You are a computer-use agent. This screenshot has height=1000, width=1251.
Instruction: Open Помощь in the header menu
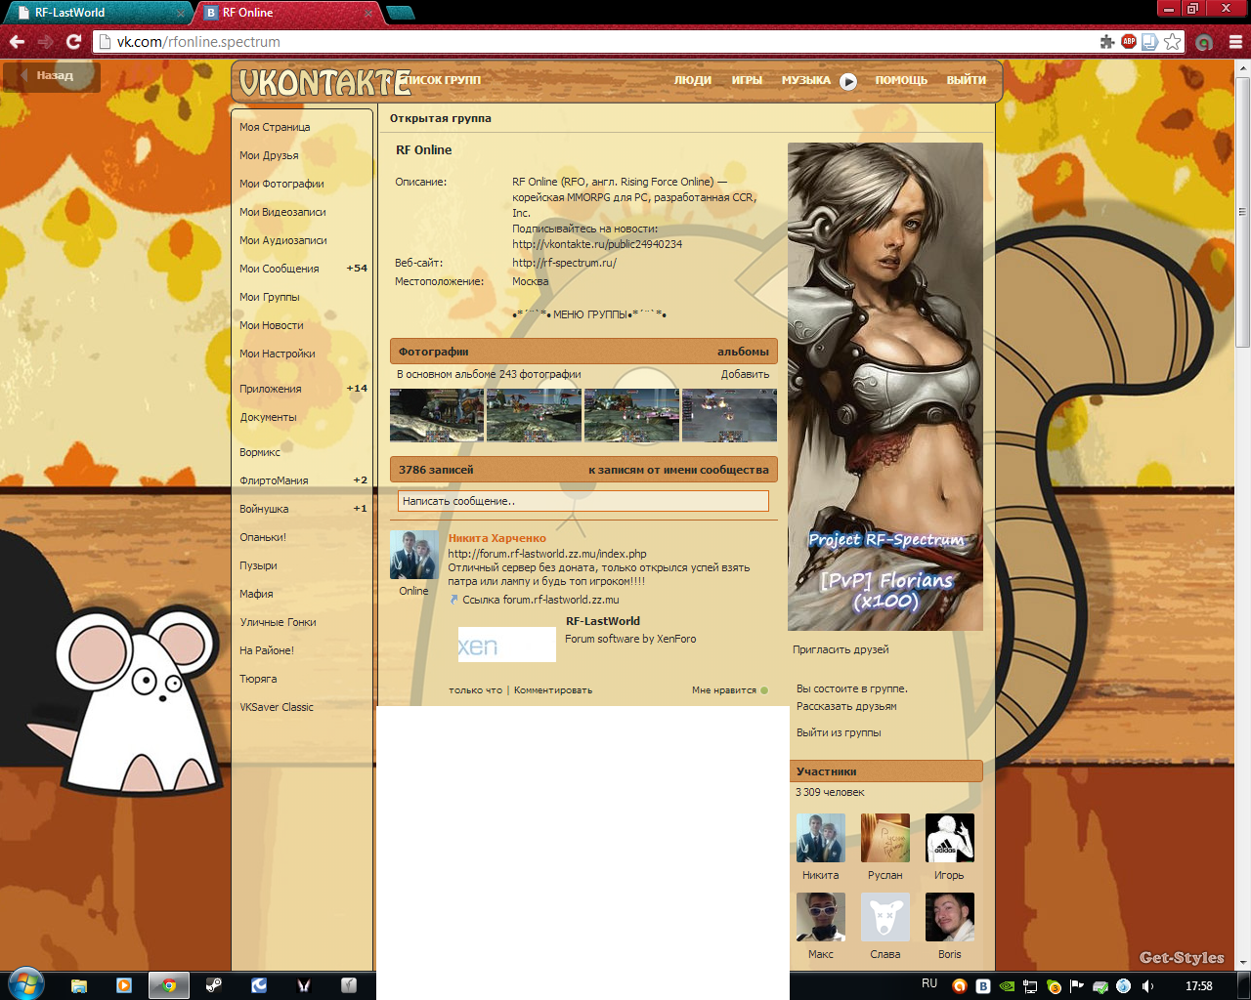coord(901,80)
